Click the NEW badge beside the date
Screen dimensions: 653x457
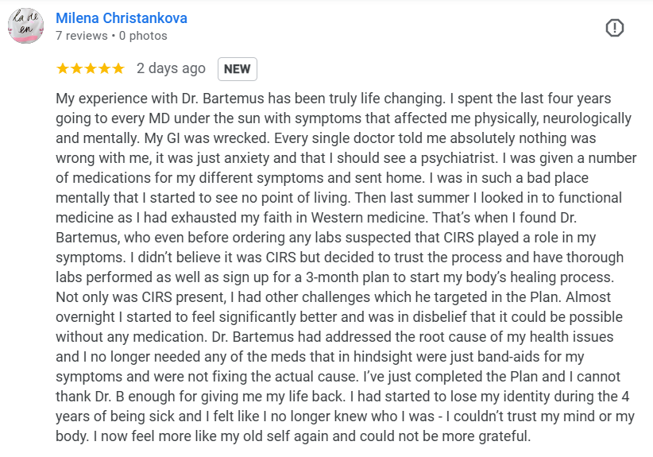click(x=237, y=69)
